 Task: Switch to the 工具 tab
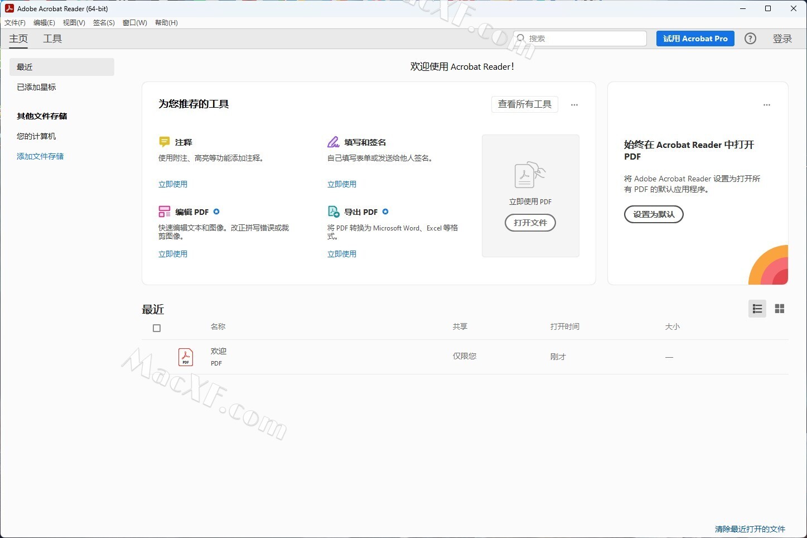(52, 39)
